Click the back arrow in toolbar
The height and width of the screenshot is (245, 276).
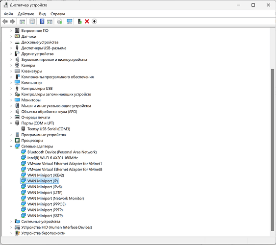(x=5, y=22)
